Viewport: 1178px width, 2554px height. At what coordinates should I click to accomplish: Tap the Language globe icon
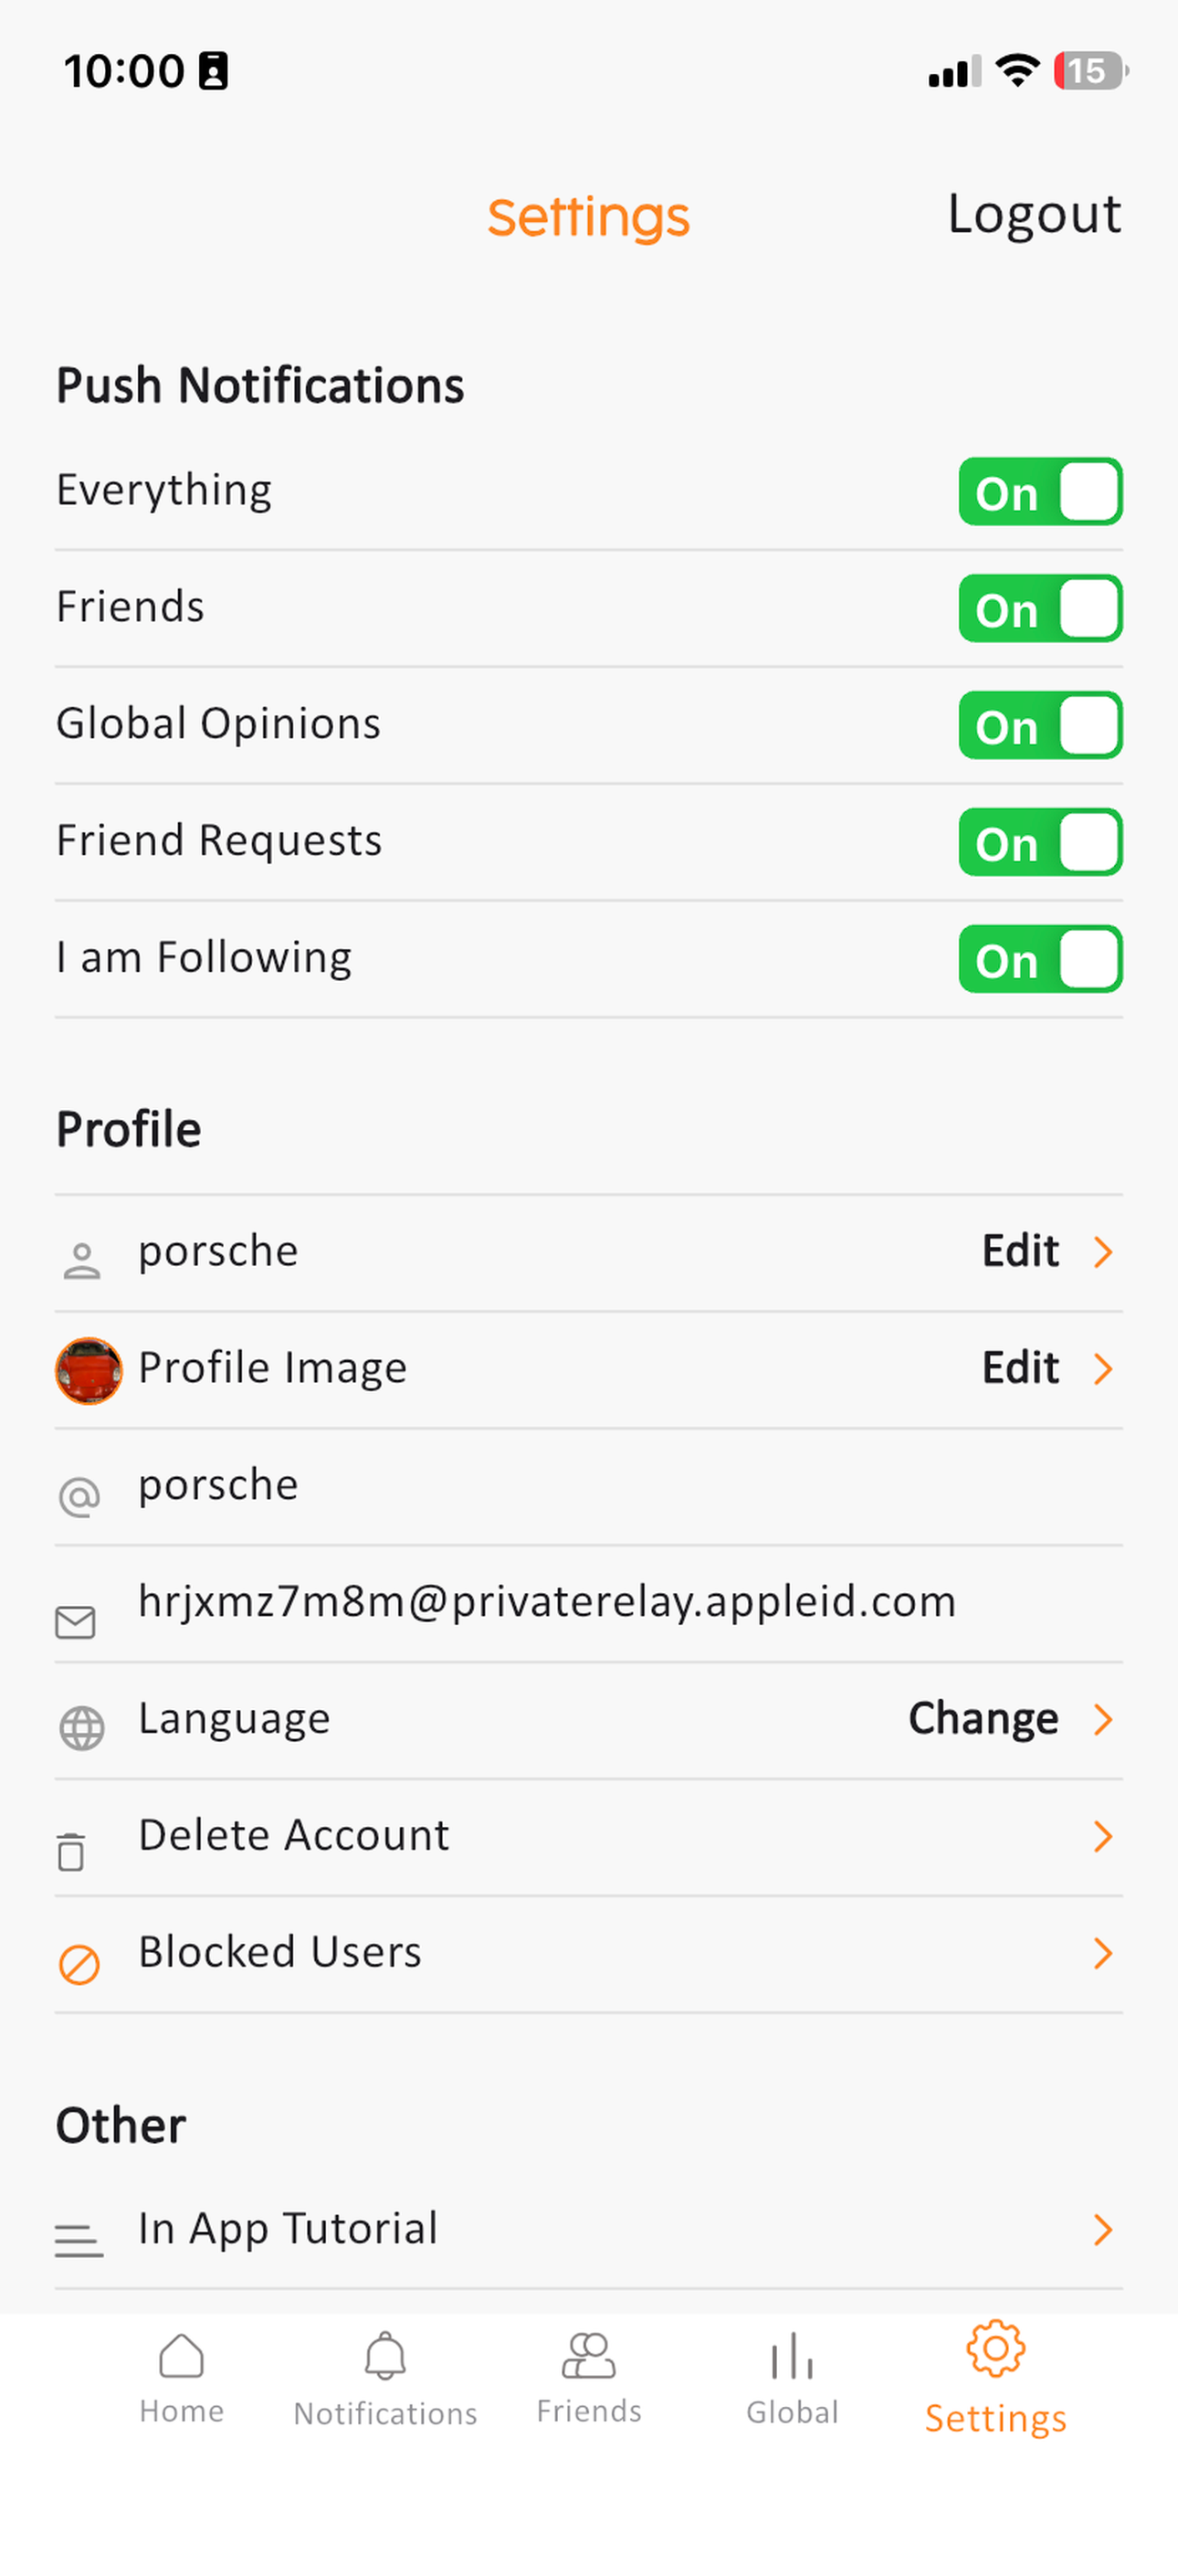pos(81,1728)
